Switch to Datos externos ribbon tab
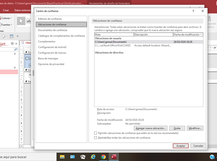The image size is (217, 161). coord(22,10)
